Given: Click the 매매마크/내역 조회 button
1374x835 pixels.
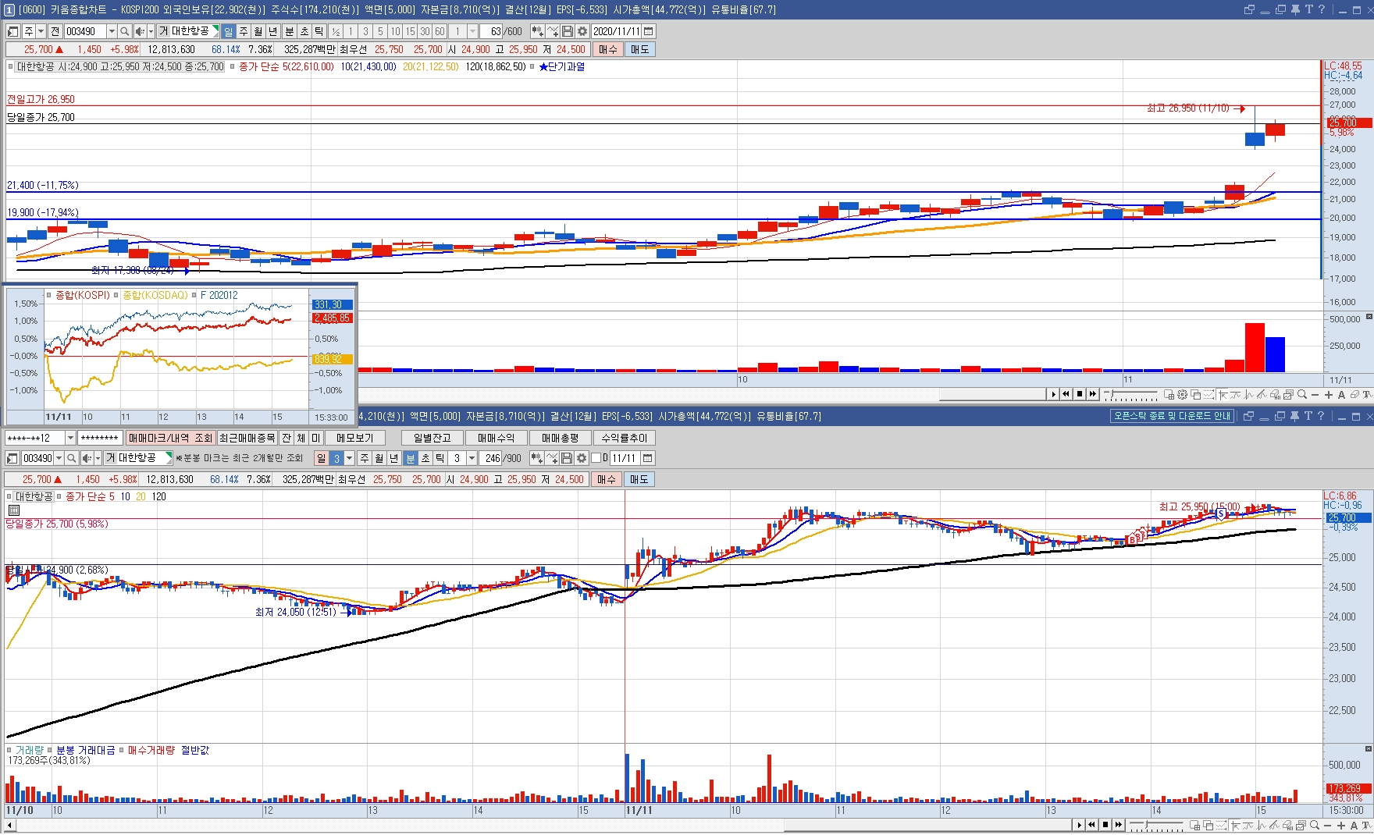Looking at the screenshot, I should pyautogui.click(x=170, y=438).
